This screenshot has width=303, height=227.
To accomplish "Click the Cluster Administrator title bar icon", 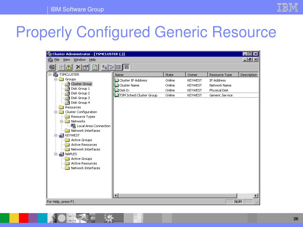I will pos(49,54).
